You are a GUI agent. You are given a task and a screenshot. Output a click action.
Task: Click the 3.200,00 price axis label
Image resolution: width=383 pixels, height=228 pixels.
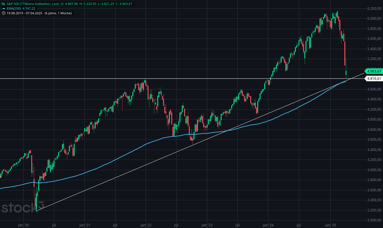(375, 160)
